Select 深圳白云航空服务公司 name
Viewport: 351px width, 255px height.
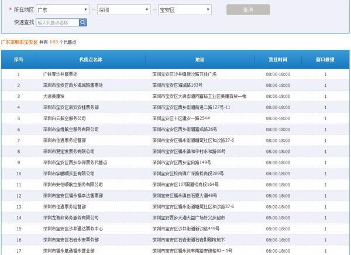coord(64,118)
